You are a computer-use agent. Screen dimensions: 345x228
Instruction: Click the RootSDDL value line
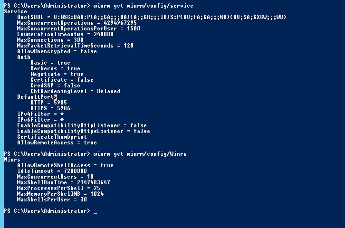152,17
